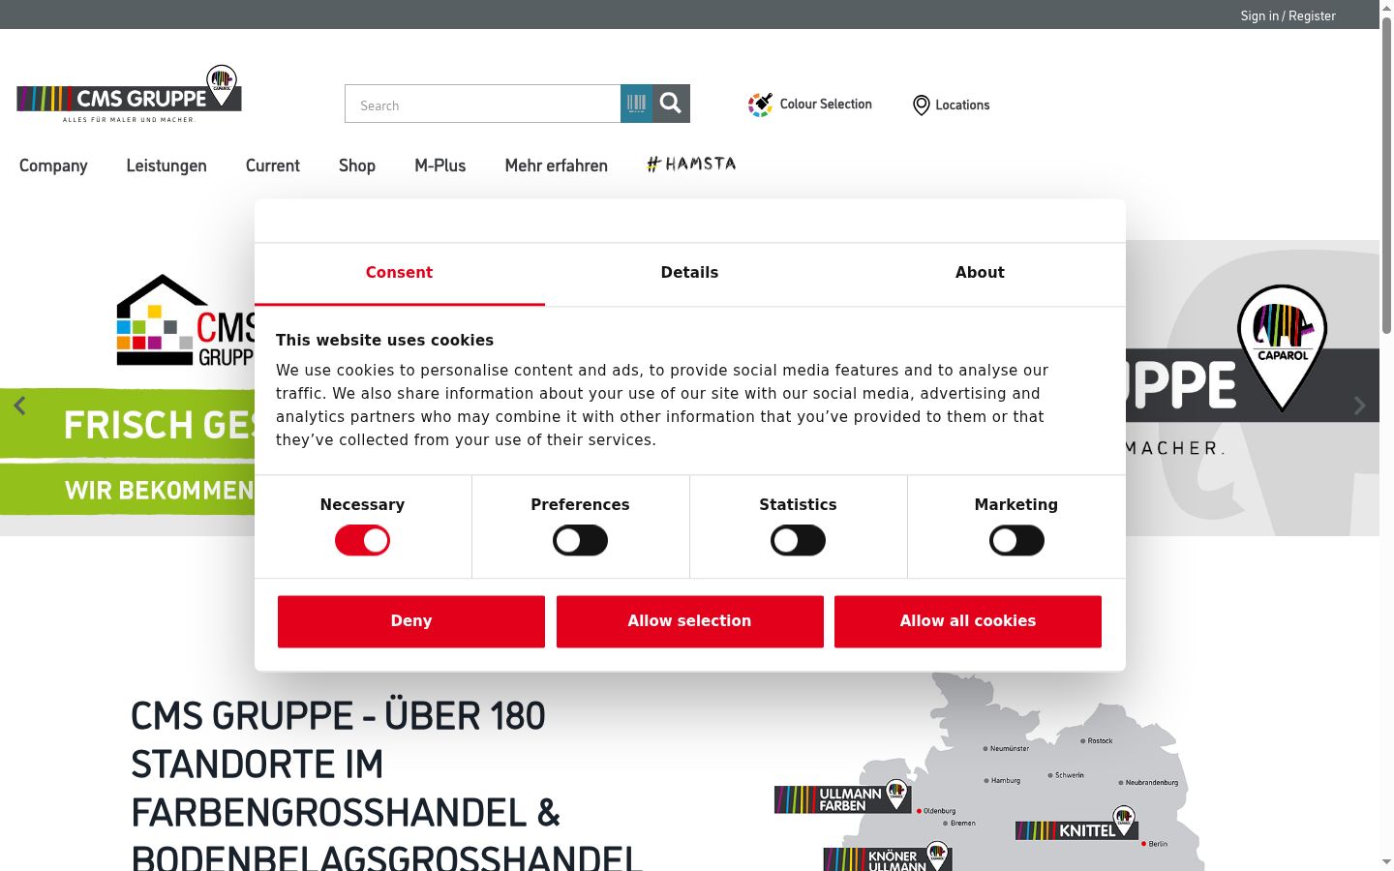Image resolution: width=1394 pixels, height=871 pixels.
Task: Click the scrollbar up arrow
Action: (1386, 8)
